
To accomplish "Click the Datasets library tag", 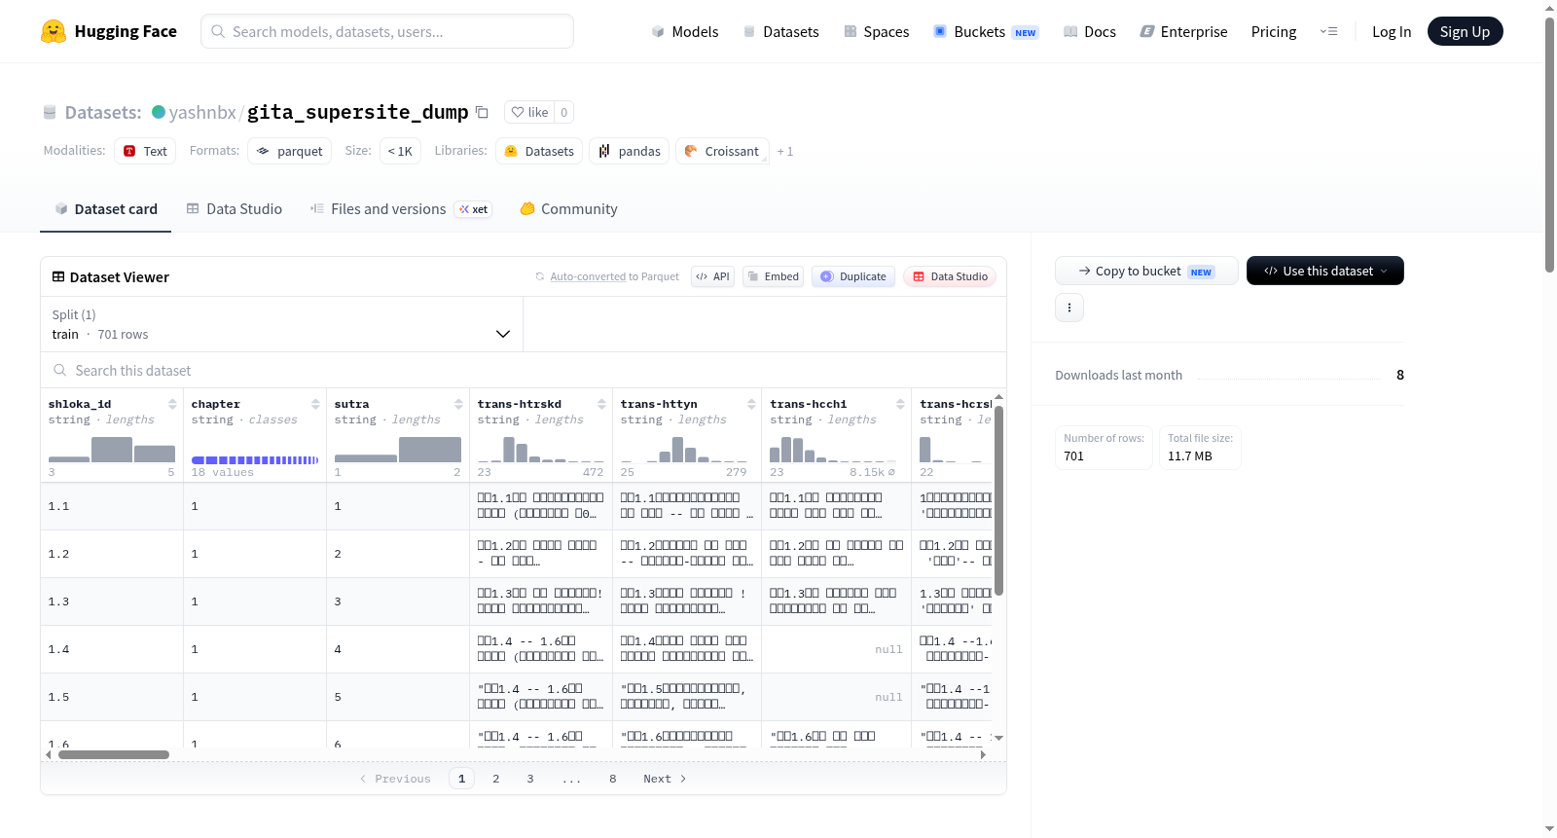I will pos(539,151).
